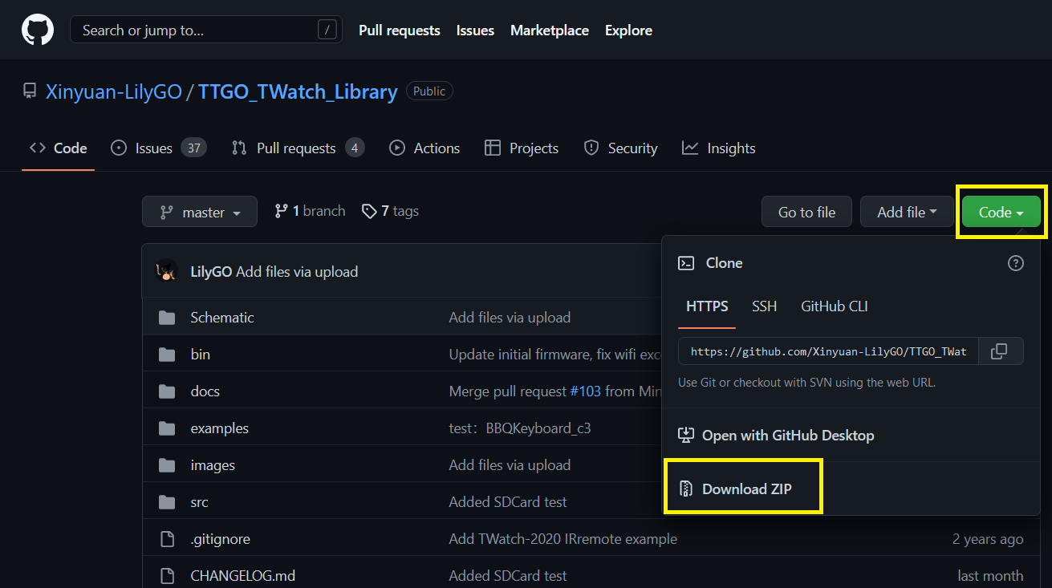Image resolution: width=1052 pixels, height=588 pixels.
Task: Click the repository book icon beside Xinyuan-LilyGO
Action: [x=30, y=91]
